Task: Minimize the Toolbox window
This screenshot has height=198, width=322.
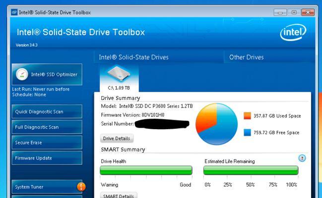Action: pos(280,12)
